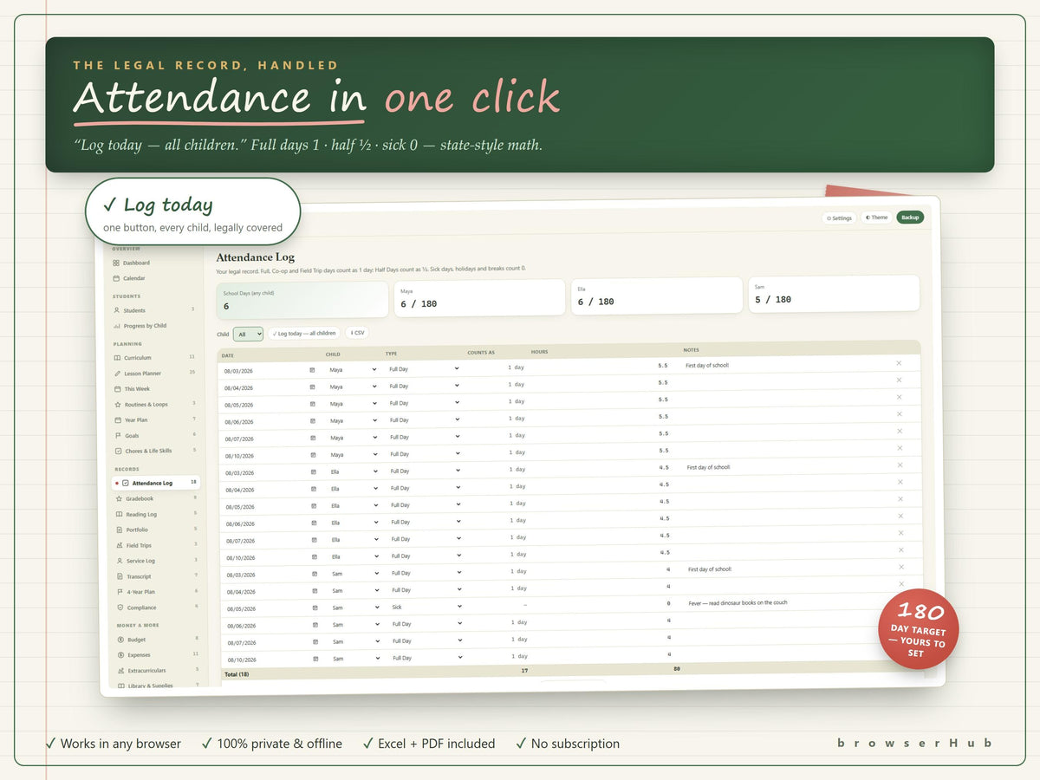Click the Curriculum book icon

tap(117, 358)
